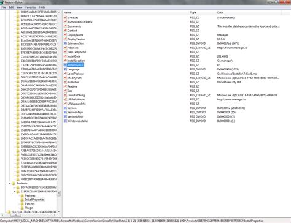Screen dimensions: 291x223
Task: Click the Language DWORD icon
Action: point(65,69)
